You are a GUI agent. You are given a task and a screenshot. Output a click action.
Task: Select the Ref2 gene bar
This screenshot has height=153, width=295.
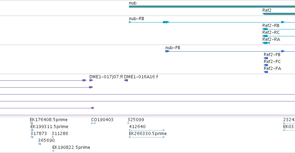tap(279, 14)
